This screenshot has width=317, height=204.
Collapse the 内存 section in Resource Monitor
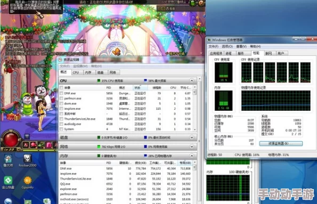[x=192, y=156]
